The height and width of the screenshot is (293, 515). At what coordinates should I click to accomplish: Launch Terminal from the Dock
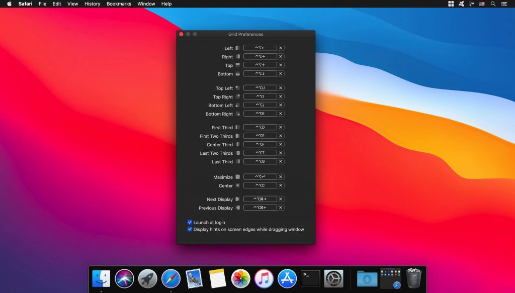310,278
